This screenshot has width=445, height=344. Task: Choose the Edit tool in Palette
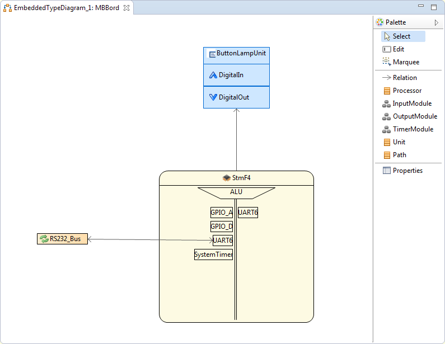tap(398, 49)
